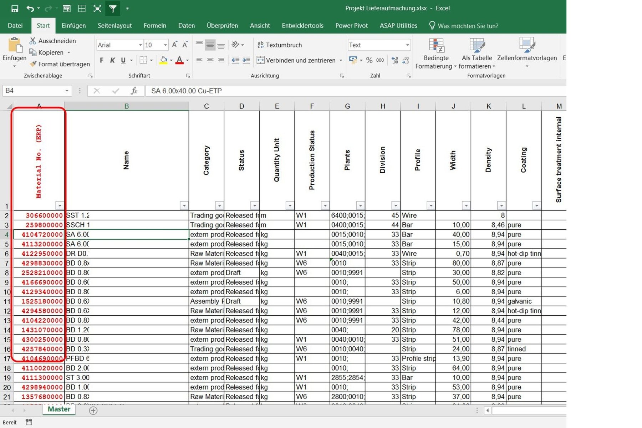Click the text orientation icon
Image resolution: width=642 pixels, height=428 pixels.
click(x=235, y=45)
